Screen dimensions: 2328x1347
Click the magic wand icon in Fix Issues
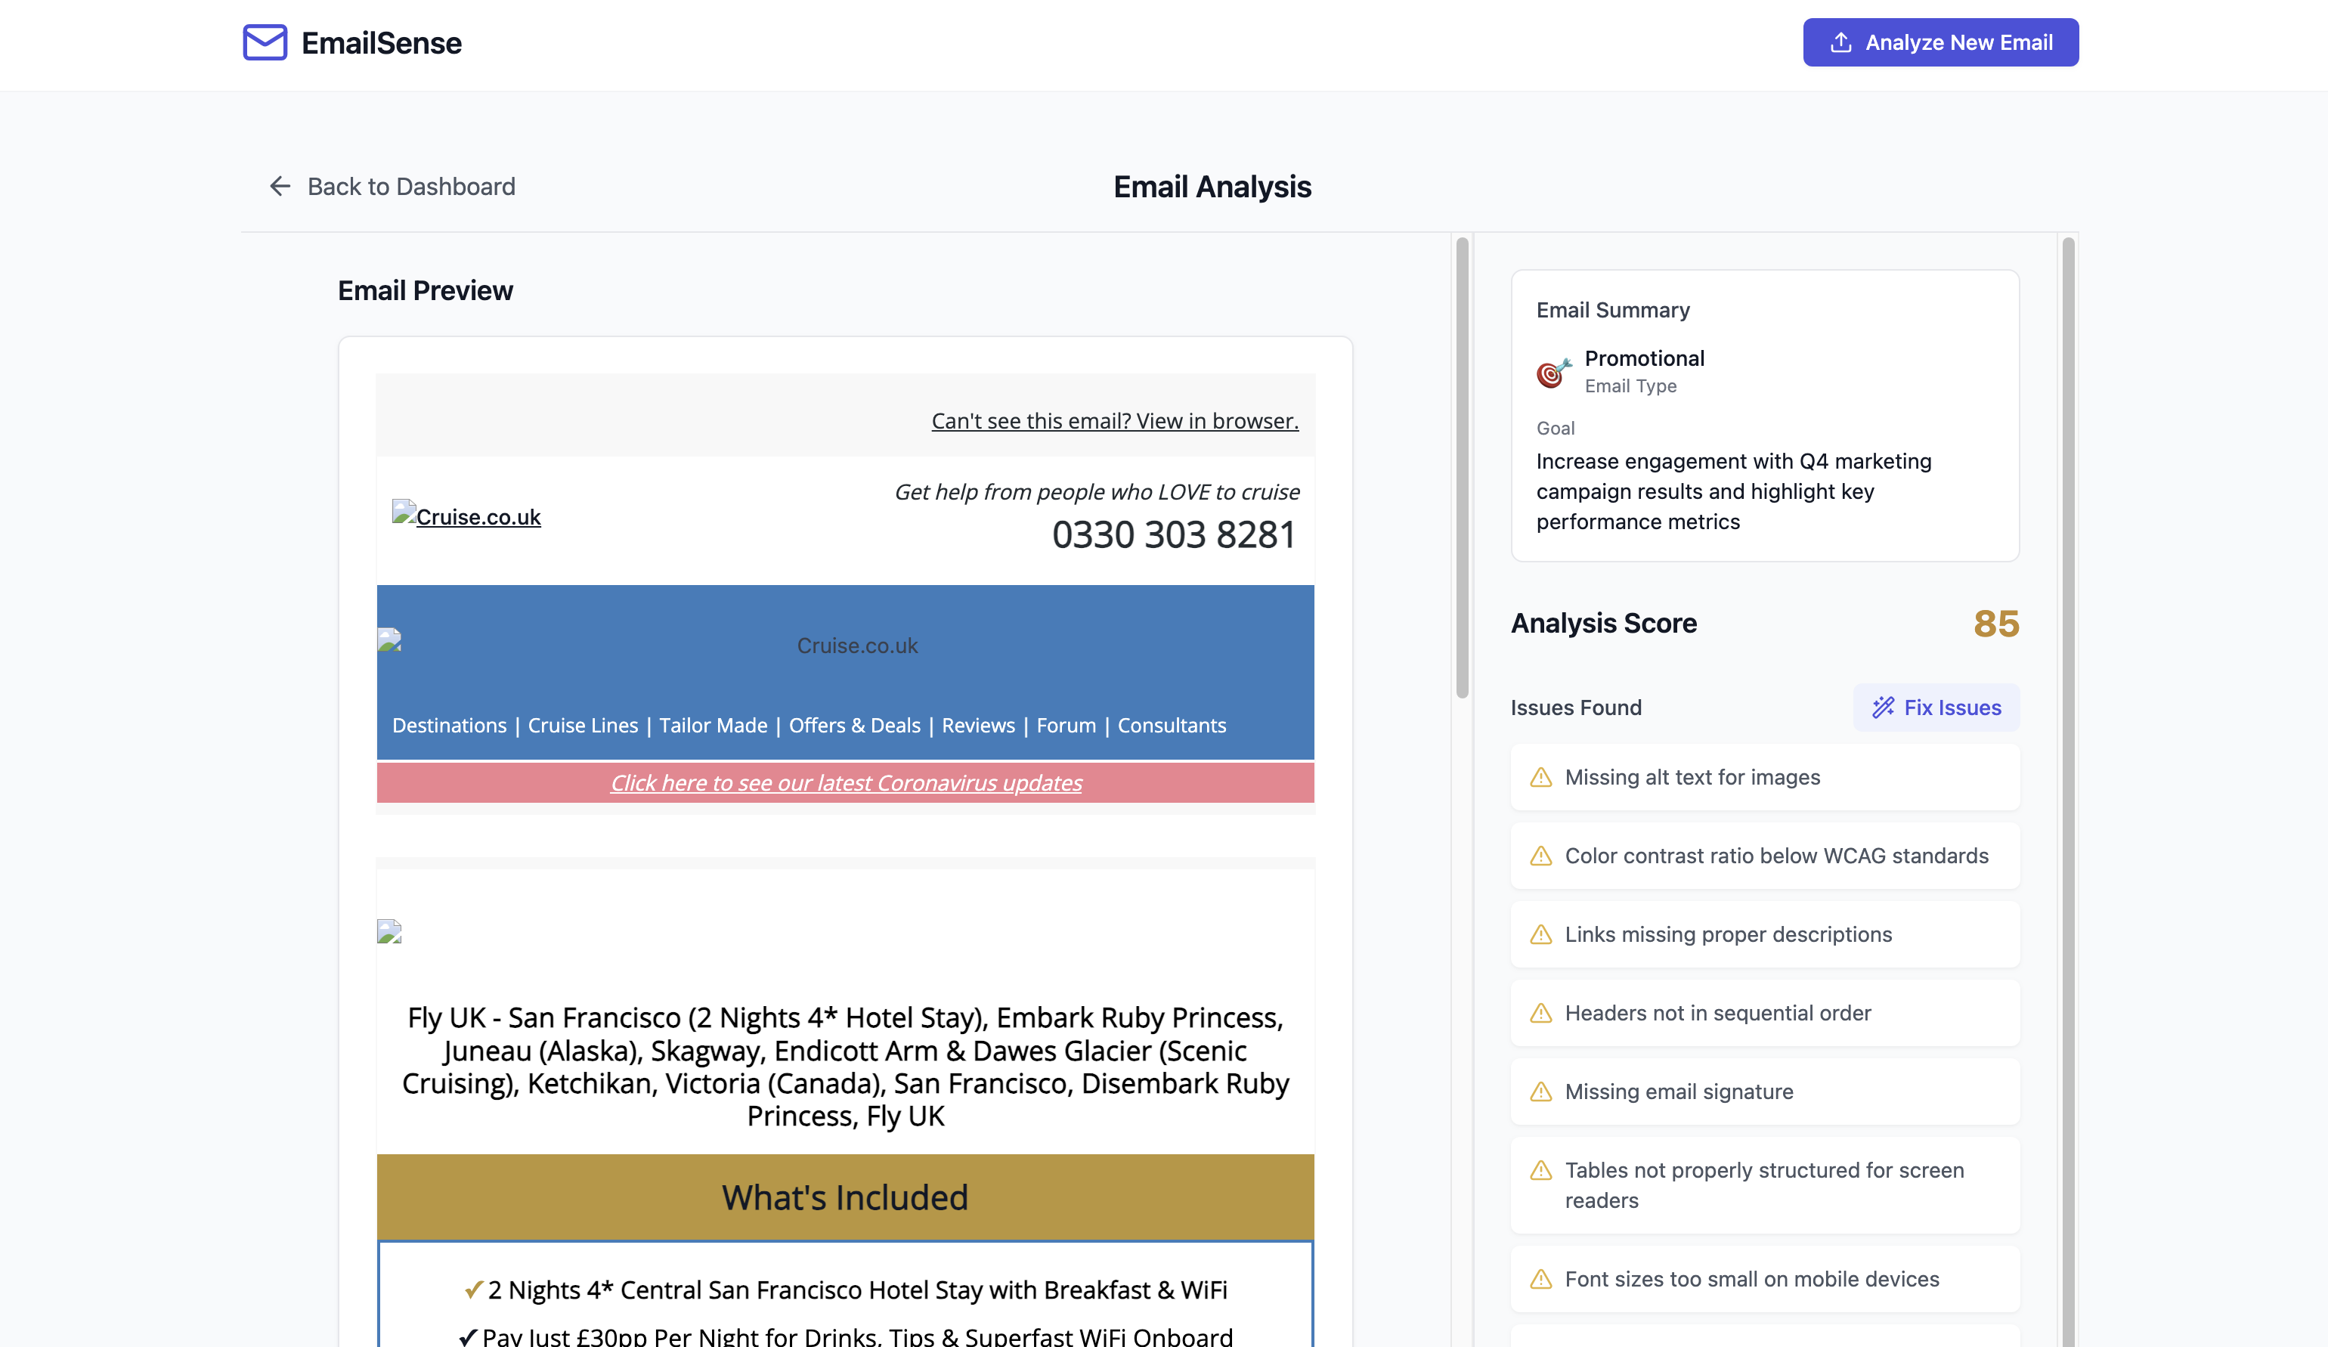point(1883,708)
